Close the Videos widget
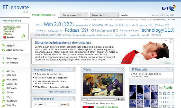Viewport: 181px width, 108px height. click(122, 69)
